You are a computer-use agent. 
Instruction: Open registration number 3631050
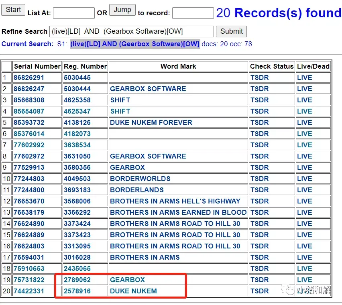pyautogui.click(x=77, y=157)
